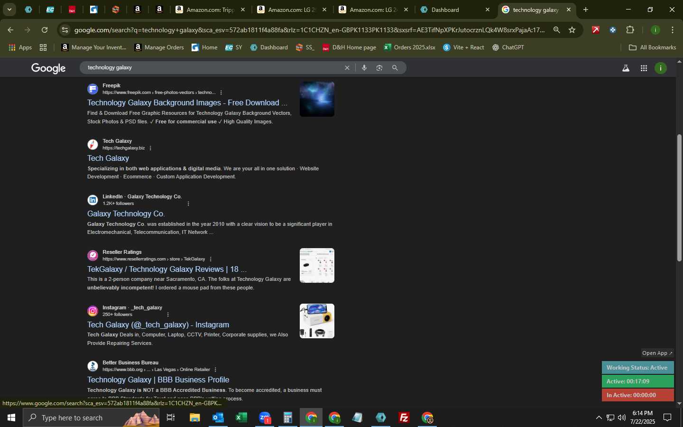683x427 pixels.
Task: Open Excel from the taskbar
Action: tap(241, 418)
